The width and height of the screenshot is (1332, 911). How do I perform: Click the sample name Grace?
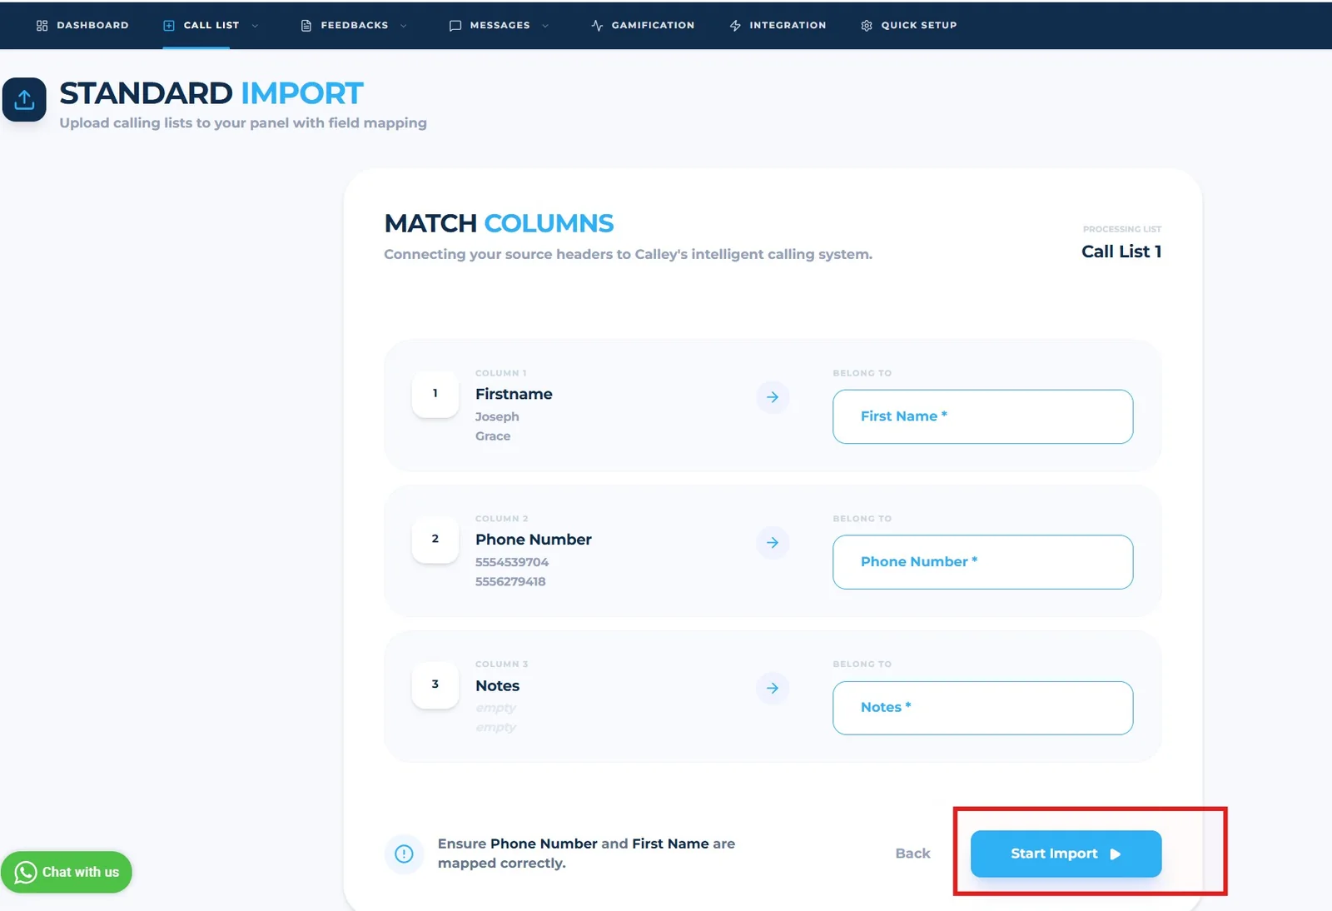pyautogui.click(x=493, y=436)
